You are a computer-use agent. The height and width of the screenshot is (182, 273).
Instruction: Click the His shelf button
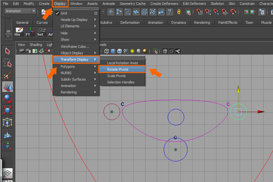(x=19, y=32)
